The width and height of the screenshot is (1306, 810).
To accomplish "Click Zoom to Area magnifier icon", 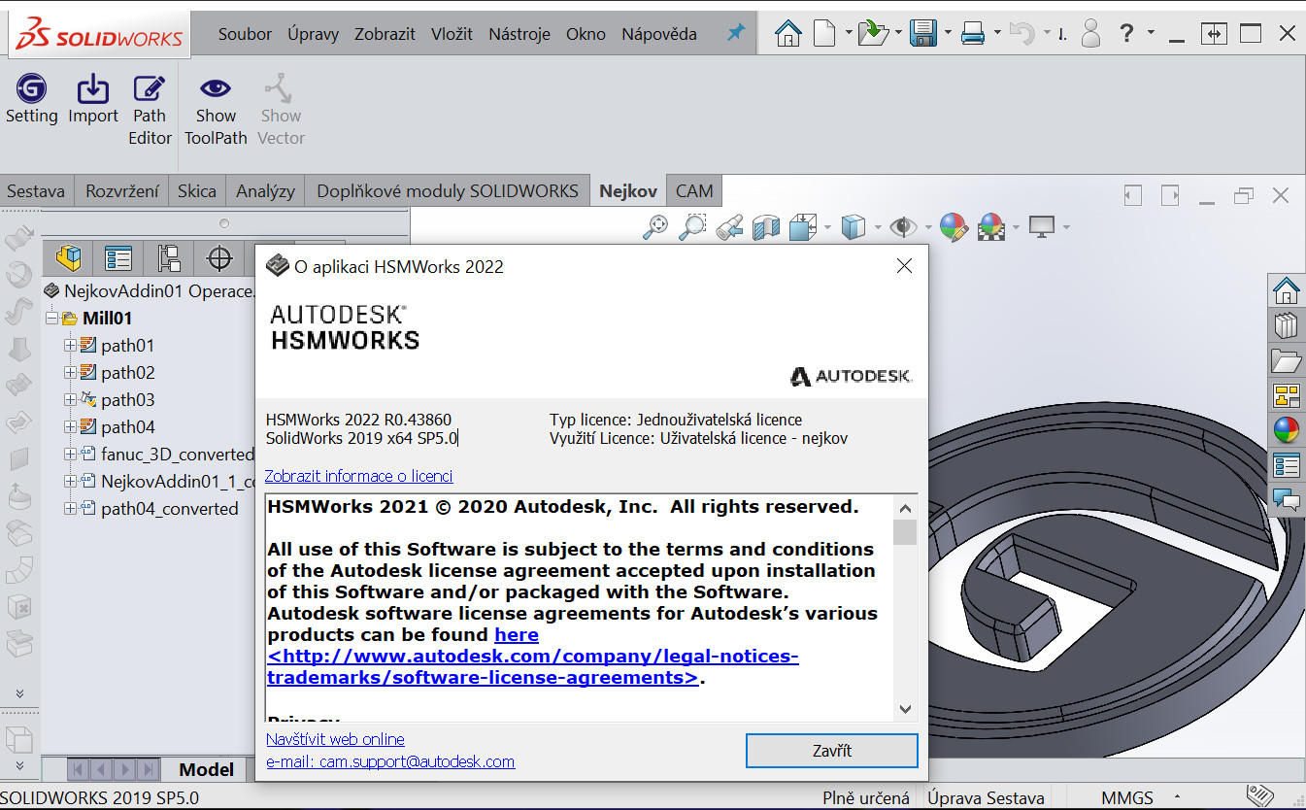I will point(692,227).
